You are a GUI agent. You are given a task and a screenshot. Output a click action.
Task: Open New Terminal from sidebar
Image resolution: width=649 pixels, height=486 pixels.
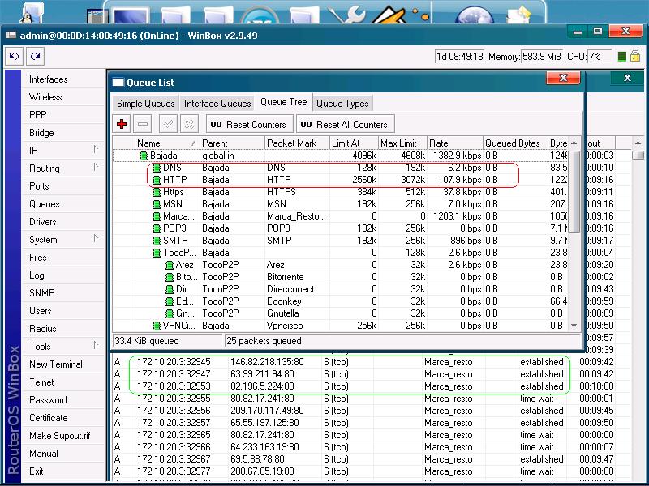56,364
